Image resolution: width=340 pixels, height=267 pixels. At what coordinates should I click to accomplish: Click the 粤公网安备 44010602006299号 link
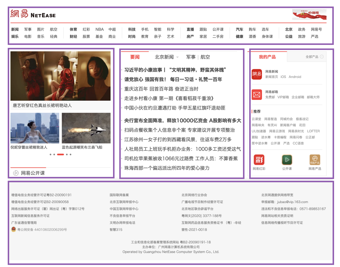click(x=42, y=230)
